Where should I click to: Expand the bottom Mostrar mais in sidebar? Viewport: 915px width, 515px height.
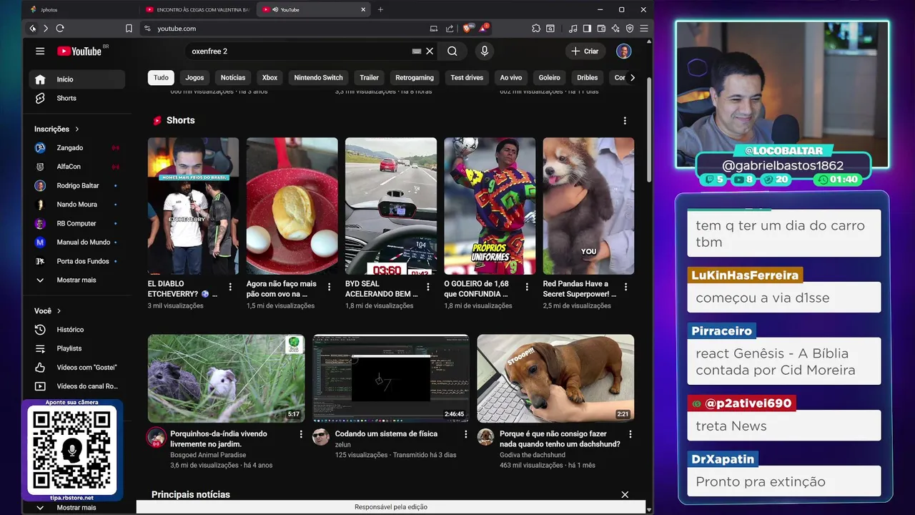(76, 507)
